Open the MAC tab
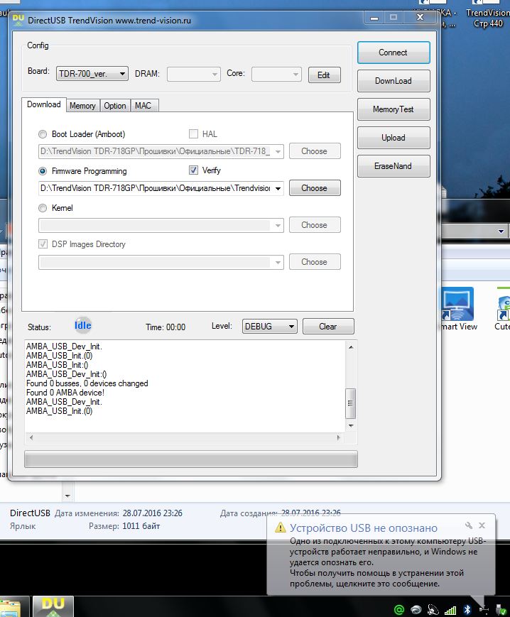Image resolution: width=510 pixels, height=617 pixels. [143, 106]
